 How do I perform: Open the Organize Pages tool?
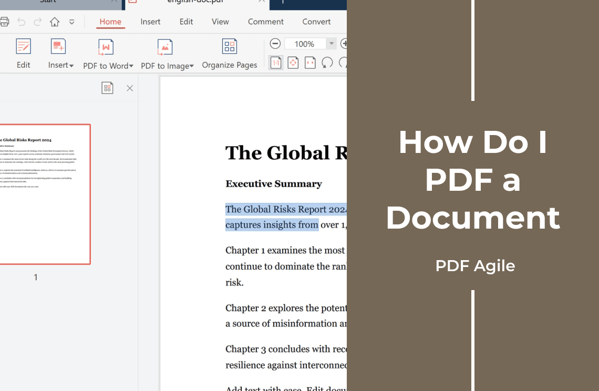tap(229, 53)
